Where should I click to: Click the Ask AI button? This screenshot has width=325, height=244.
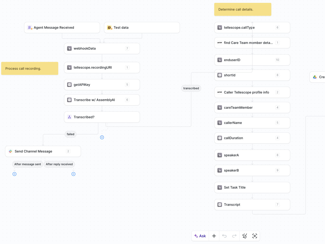click(x=200, y=236)
